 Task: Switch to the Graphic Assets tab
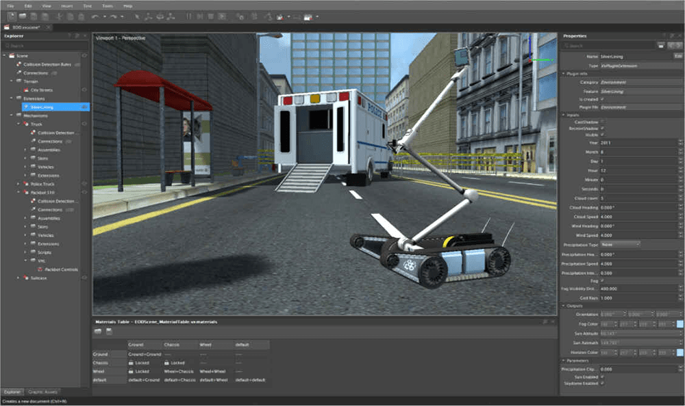[42, 392]
